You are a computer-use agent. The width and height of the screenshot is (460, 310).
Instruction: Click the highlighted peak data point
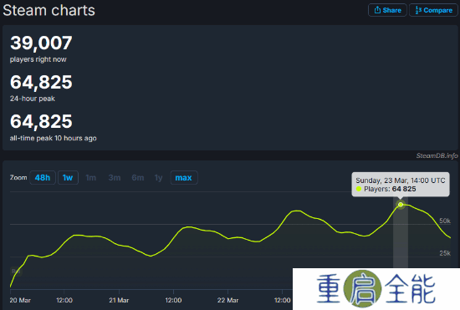pos(401,205)
